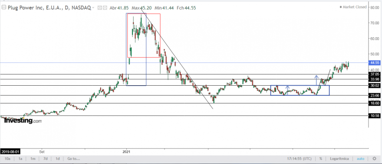Click the Max 45.20 high value
Image resolution: width=382 pixels, height=164 pixels.
pos(142,8)
